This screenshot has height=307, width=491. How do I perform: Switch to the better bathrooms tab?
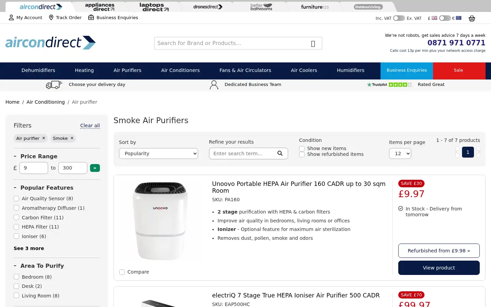[x=261, y=7]
